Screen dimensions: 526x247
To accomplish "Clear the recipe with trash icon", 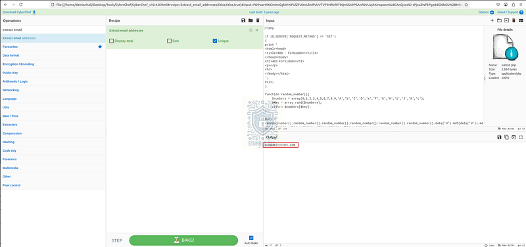I will [x=258, y=21].
